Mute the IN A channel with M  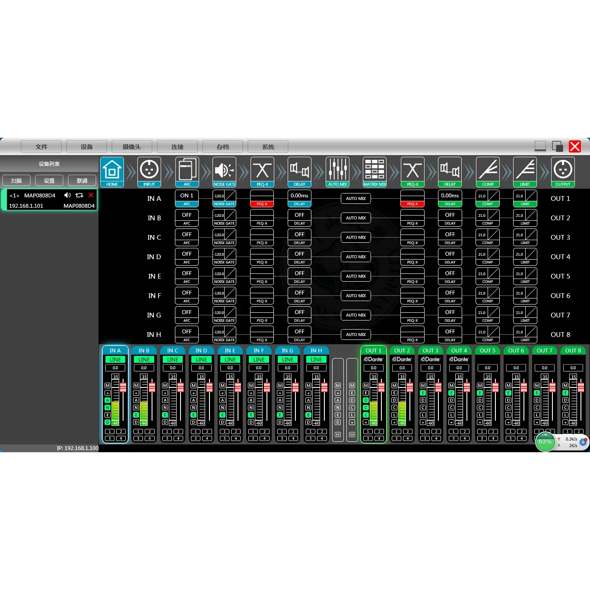108,385
